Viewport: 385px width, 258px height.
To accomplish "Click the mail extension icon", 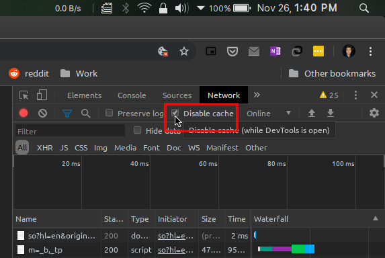I will point(253,52).
